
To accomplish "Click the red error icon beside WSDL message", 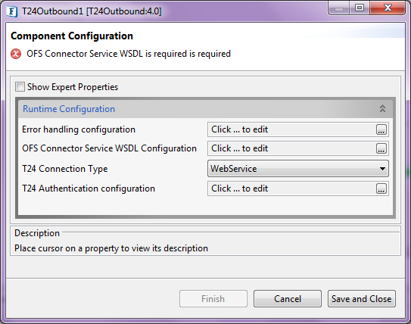I will pyautogui.click(x=16, y=54).
